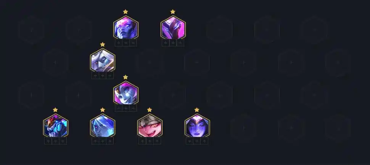Click the star above the blue-skinned pink-background girl
Image resolution: width=370 pixels, height=165 pixels.
(125, 77)
